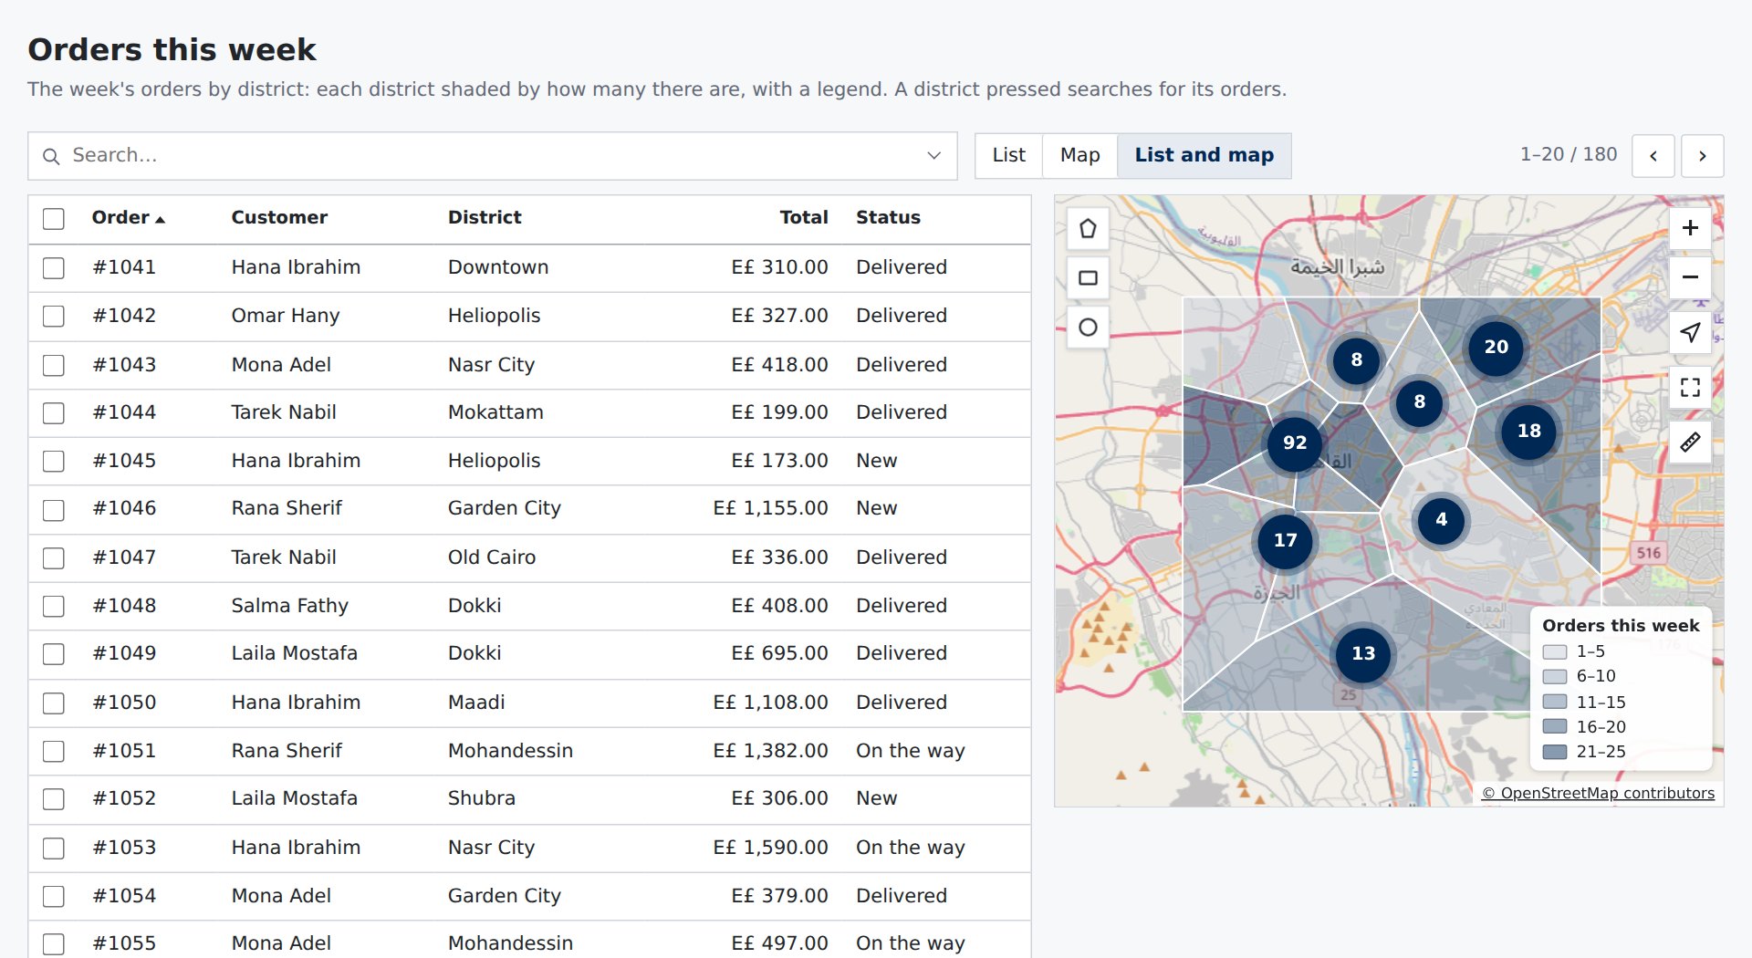
Task: Expand the search box dropdown chevron
Action: pyautogui.click(x=933, y=155)
